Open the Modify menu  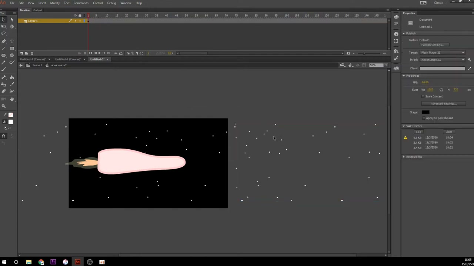tap(55, 3)
